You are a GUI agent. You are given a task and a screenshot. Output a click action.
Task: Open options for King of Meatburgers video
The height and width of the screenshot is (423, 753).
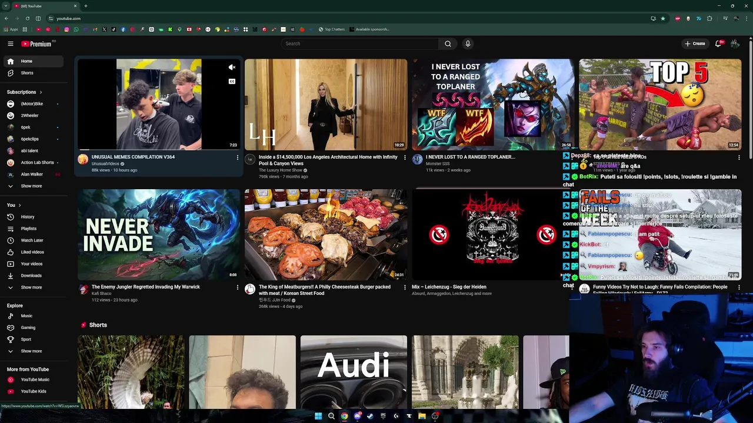(x=405, y=287)
